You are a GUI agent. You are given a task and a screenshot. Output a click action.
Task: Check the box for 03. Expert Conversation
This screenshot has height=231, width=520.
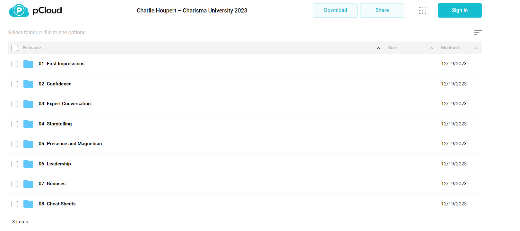coord(15,104)
